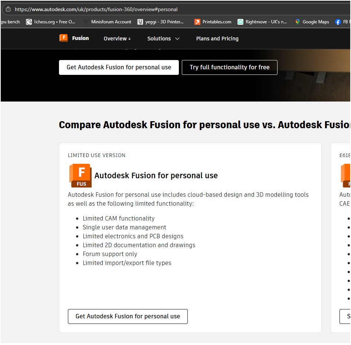The image size is (351, 345).
Task: Click the Fusion text in the navigation bar
Action: pos(81,38)
